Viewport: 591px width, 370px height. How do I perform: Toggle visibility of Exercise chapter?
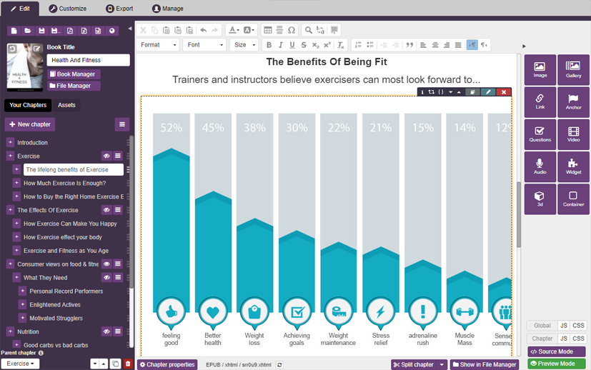[106, 156]
